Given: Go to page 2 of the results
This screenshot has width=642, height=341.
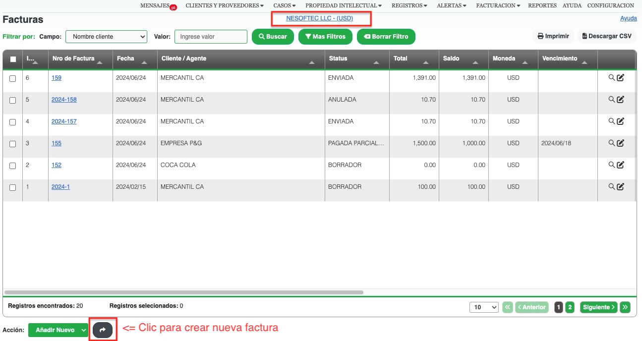Looking at the screenshot, I should click(x=569, y=307).
